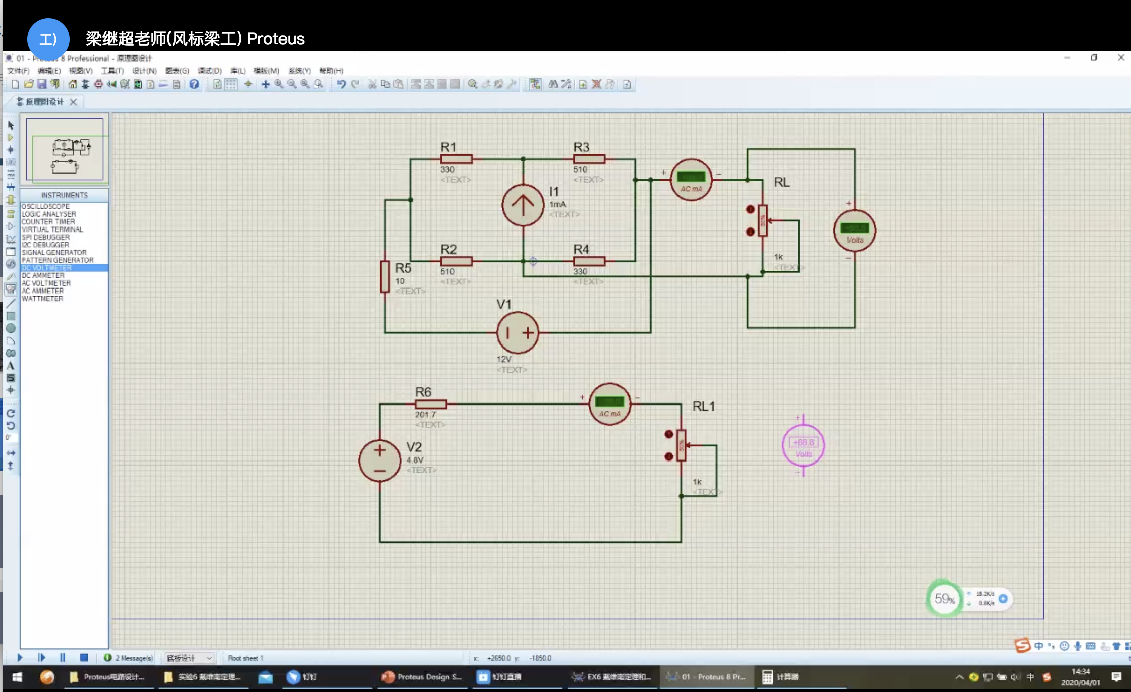Image resolution: width=1131 pixels, height=692 pixels.
Task: Pause the simulation
Action: [x=63, y=657]
